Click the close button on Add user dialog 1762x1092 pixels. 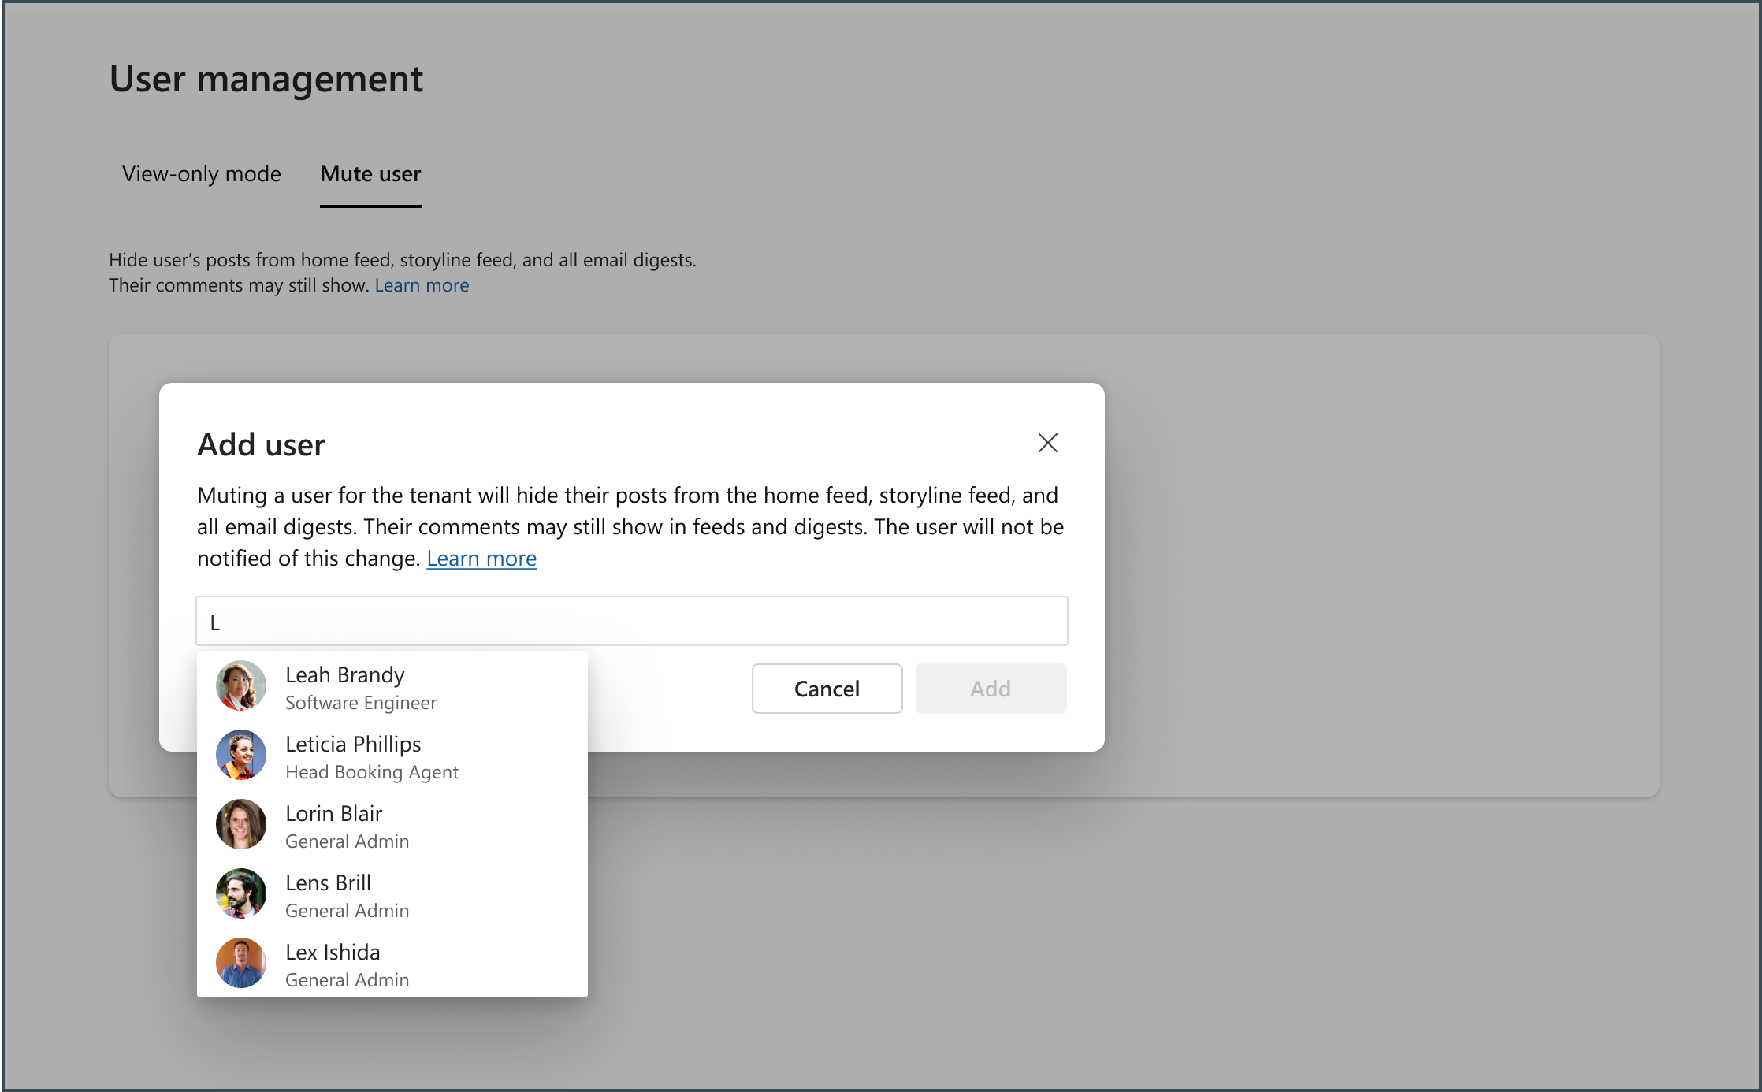tap(1047, 443)
